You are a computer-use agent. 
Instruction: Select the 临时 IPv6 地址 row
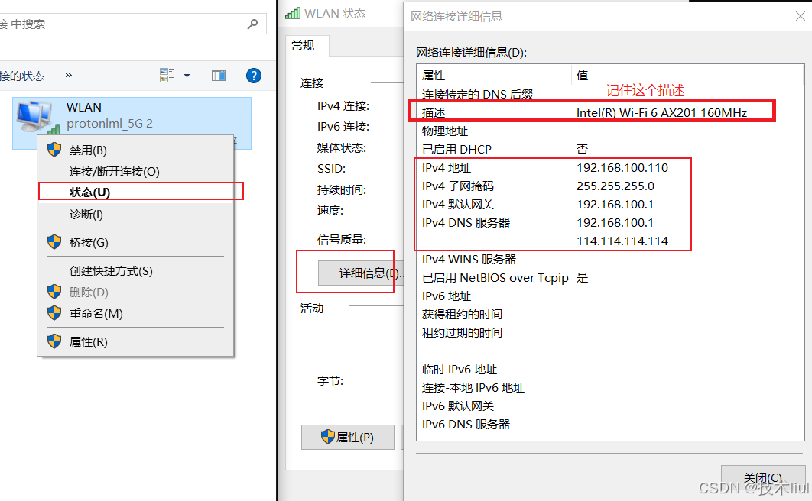pos(609,370)
